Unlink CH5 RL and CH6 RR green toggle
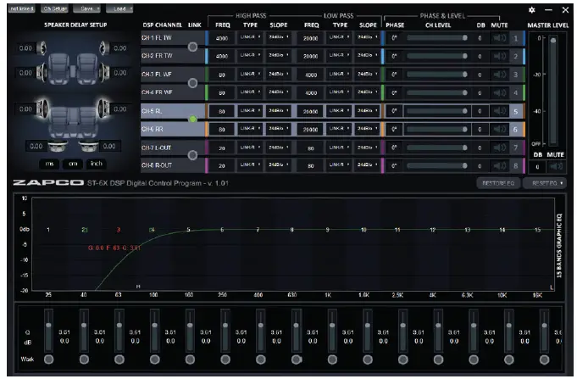The image size is (577, 379). [192, 119]
